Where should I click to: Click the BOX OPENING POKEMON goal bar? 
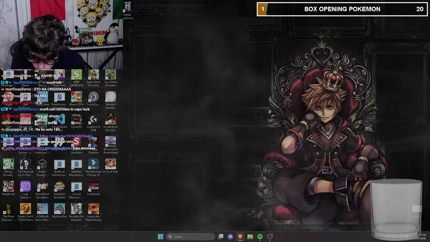342,9
